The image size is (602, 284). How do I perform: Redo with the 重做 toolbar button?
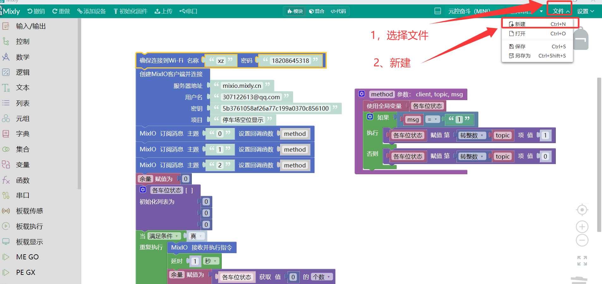61,11
